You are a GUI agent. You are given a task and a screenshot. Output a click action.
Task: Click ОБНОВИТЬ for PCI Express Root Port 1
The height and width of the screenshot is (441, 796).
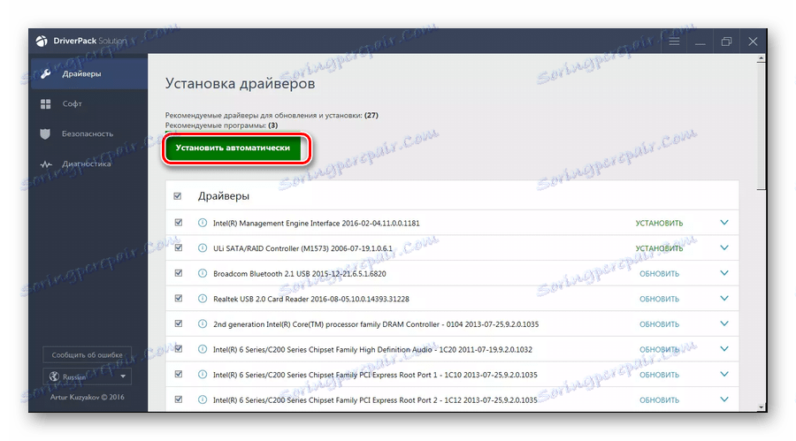(x=659, y=375)
